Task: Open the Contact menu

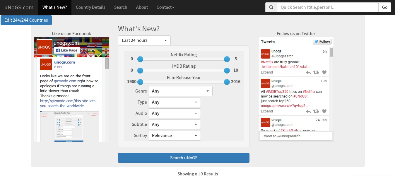Action: pos(165,7)
